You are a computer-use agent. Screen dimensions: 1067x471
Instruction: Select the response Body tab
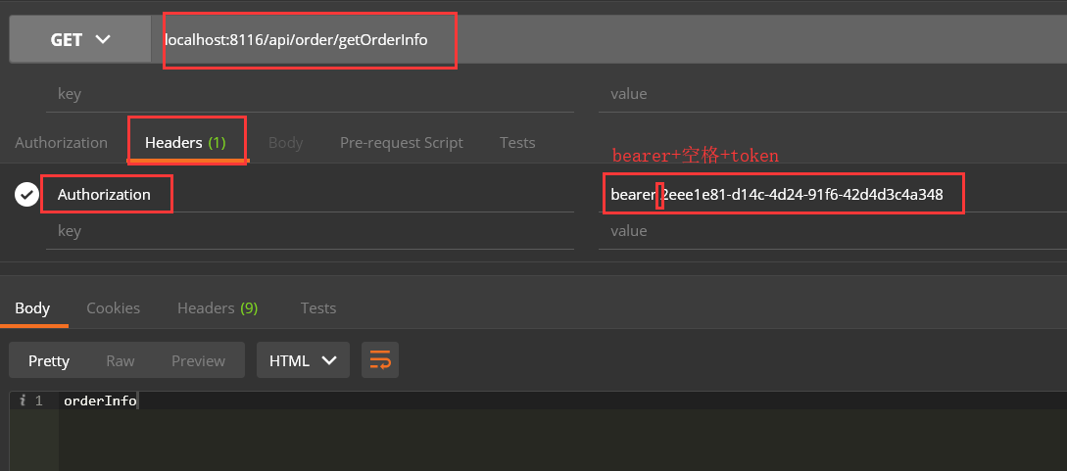tap(32, 307)
